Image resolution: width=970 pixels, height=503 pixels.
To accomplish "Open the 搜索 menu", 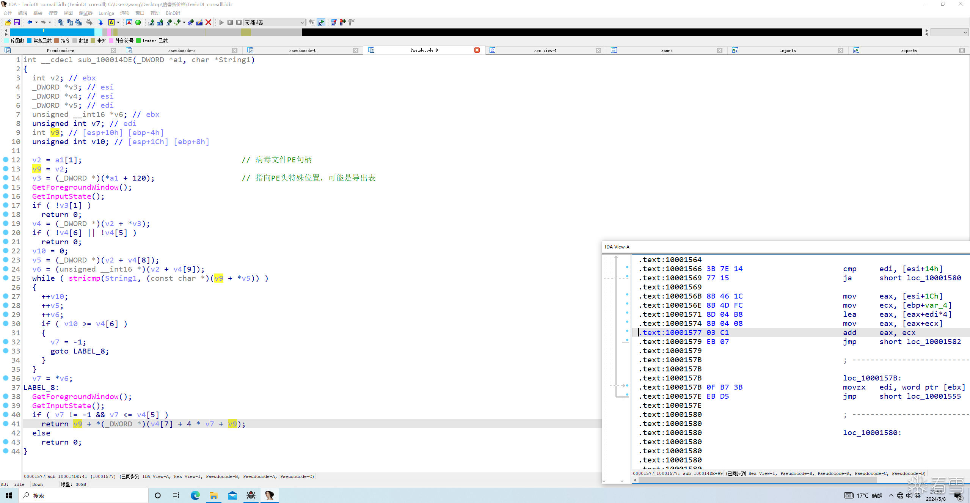I will (x=53, y=13).
